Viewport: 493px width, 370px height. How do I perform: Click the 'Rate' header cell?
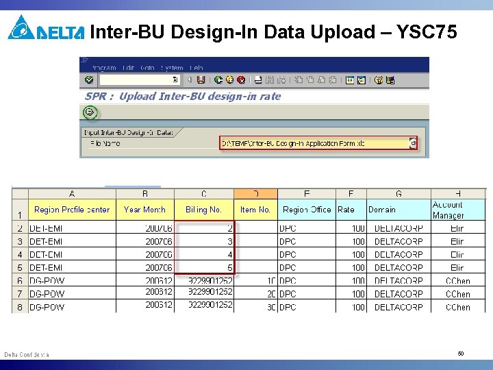pos(351,210)
